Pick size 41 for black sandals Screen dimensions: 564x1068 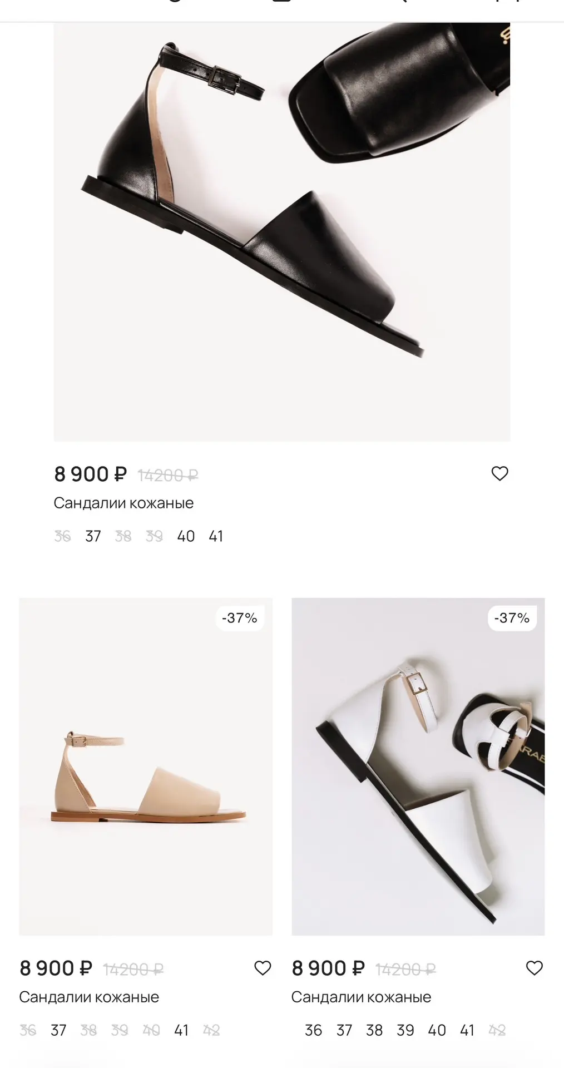point(216,536)
